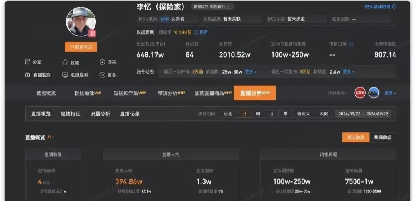Click the 联系号主 button
The width and height of the screenshot is (415, 201).
point(81,47)
